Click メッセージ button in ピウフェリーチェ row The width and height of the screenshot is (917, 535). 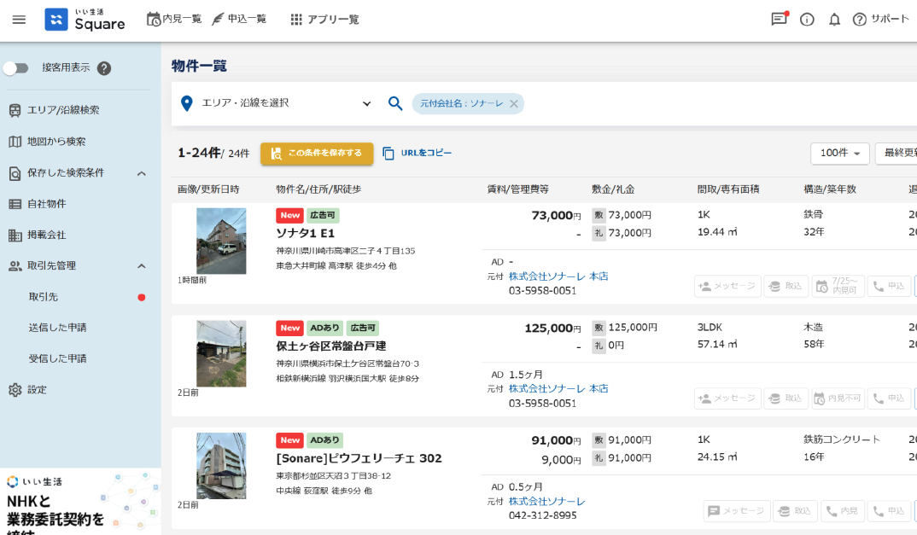736,511
